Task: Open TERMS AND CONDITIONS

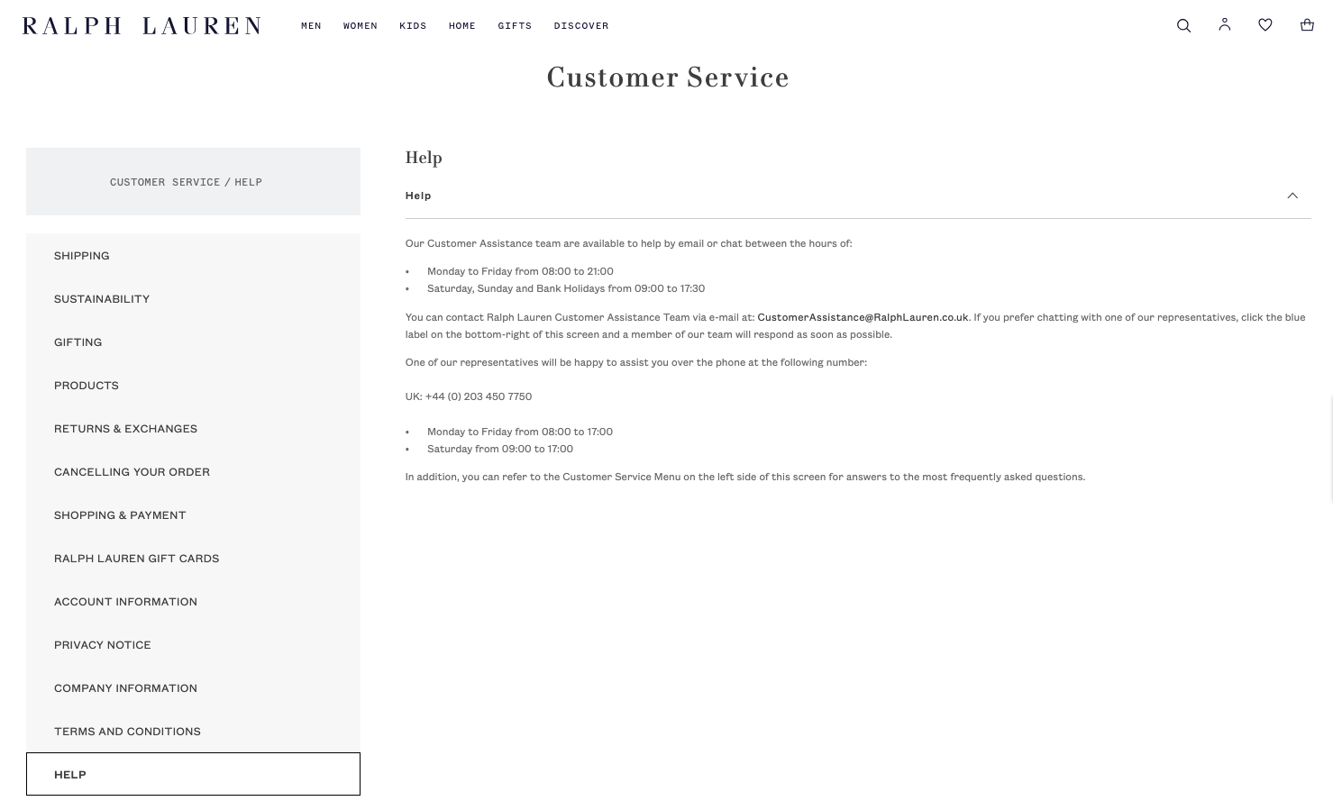Action: [127, 732]
